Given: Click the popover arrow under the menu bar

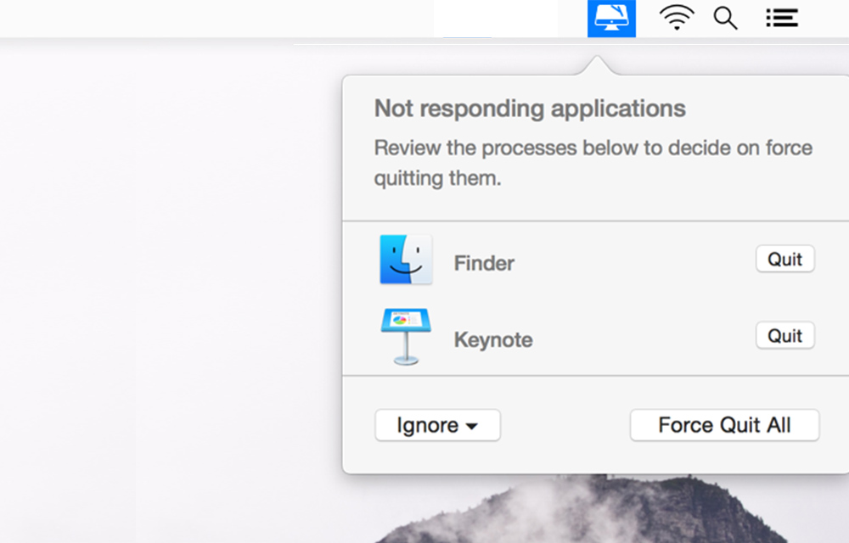Looking at the screenshot, I should (x=603, y=58).
